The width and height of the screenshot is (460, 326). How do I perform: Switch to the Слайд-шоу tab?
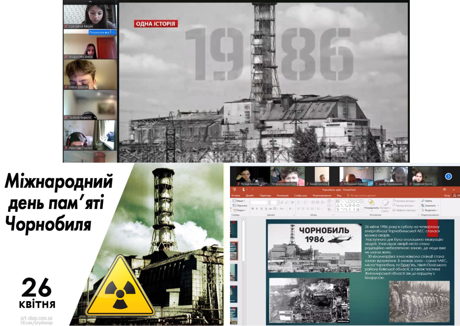point(301,195)
